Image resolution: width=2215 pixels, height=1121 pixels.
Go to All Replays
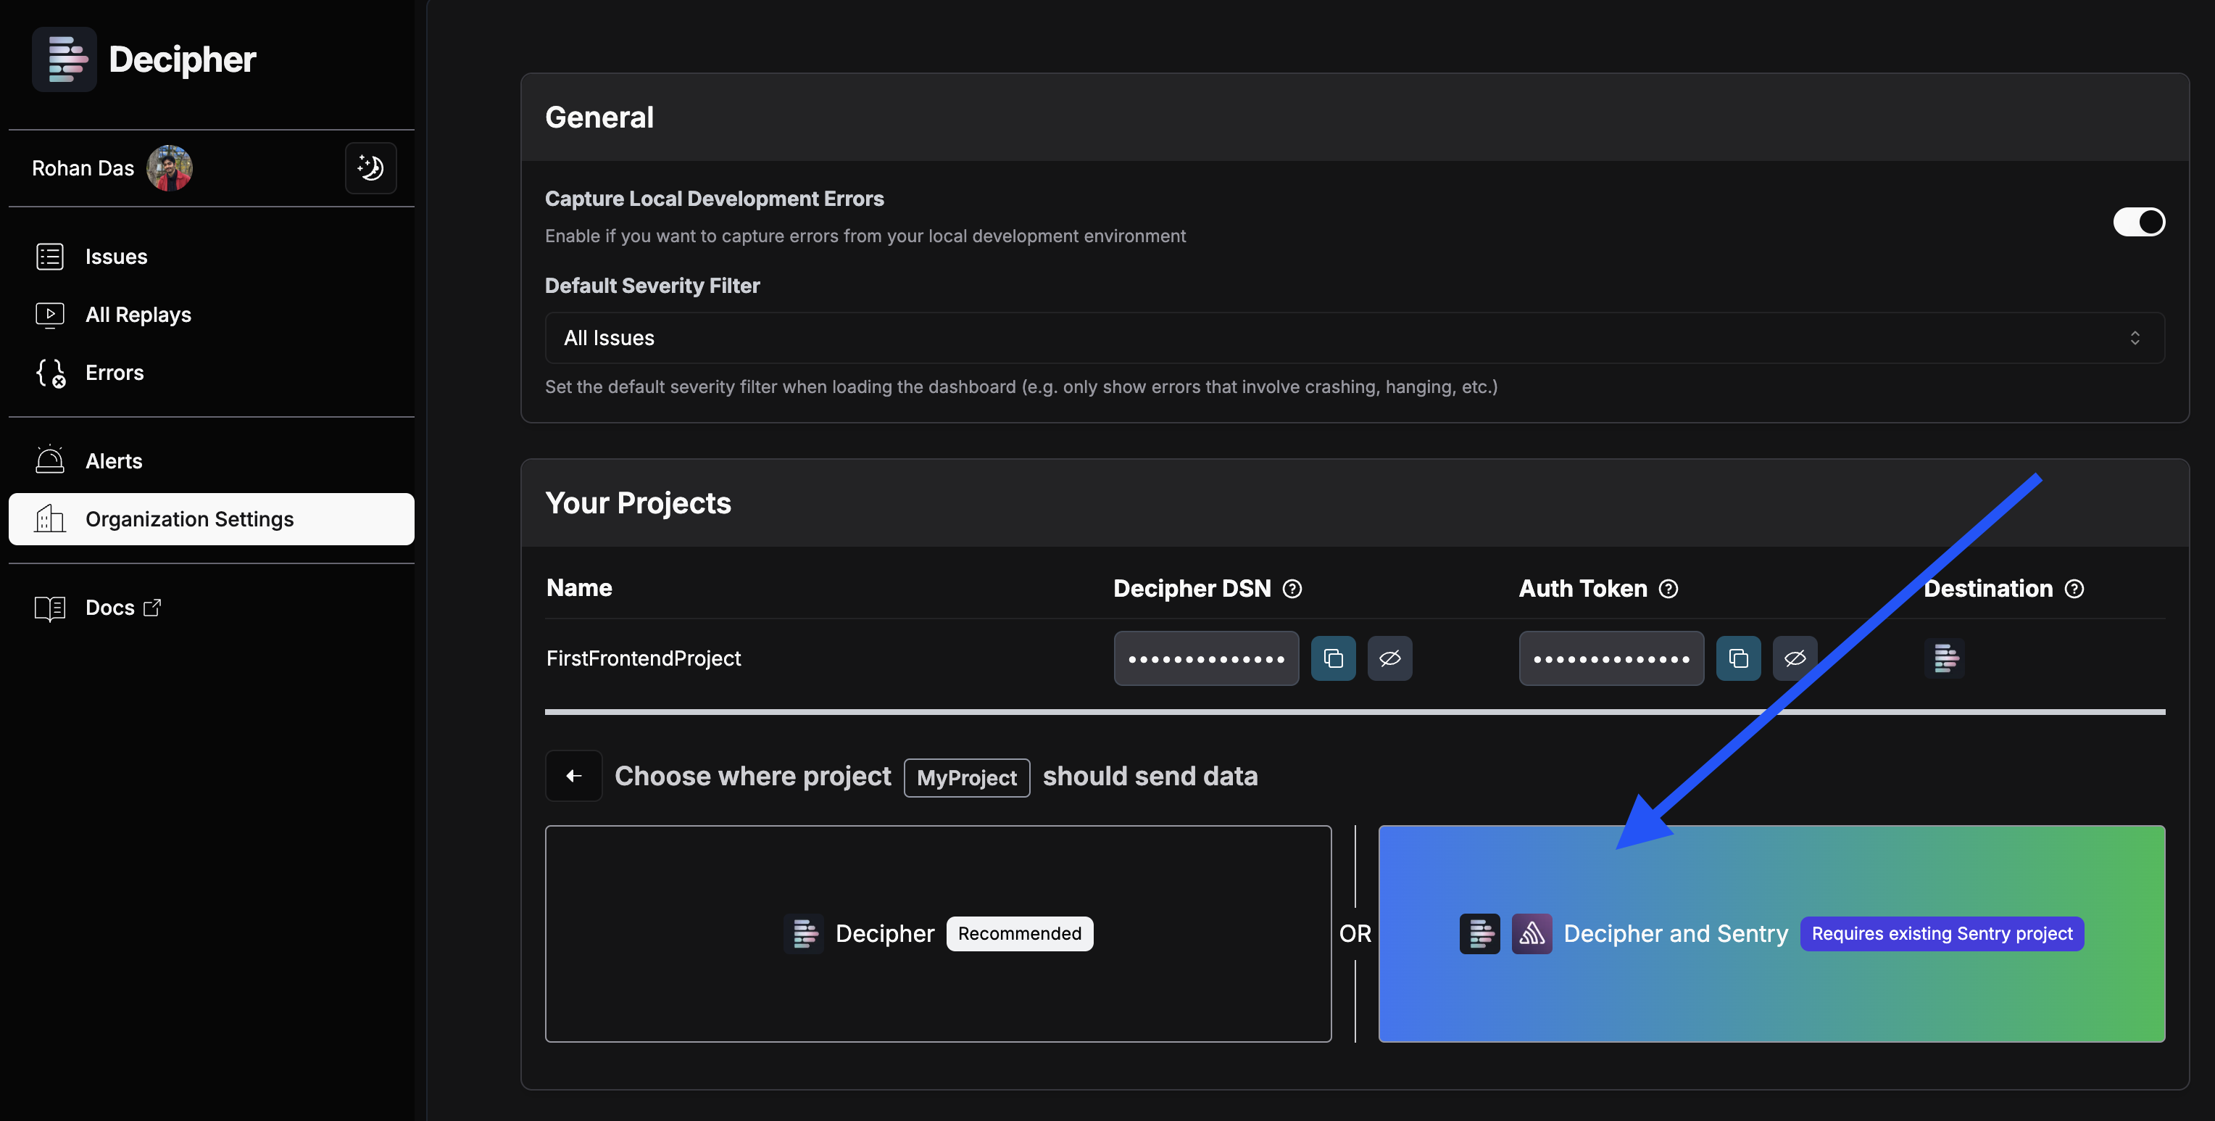(x=212, y=315)
